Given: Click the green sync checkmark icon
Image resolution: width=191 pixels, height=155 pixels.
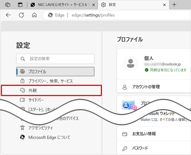Looking at the screenshot, I should click(147, 70).
